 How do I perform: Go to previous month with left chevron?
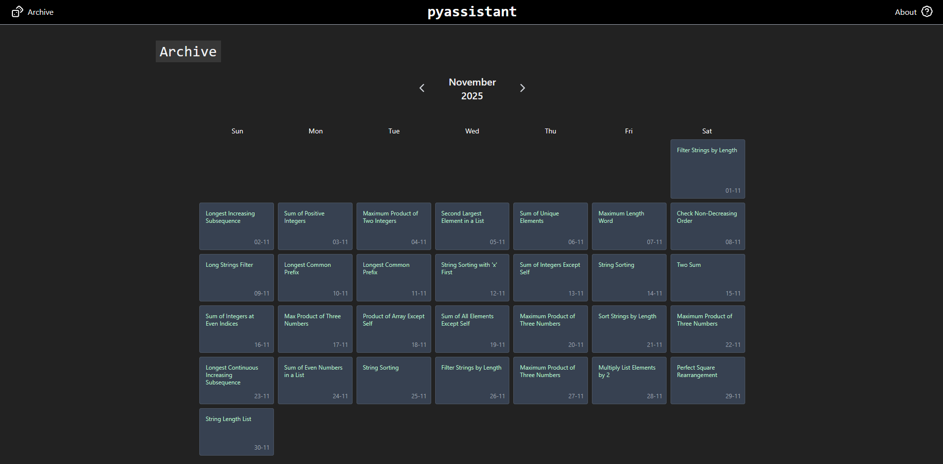(422, 88)
